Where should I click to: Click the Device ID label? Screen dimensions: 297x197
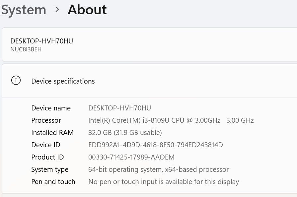46,145
